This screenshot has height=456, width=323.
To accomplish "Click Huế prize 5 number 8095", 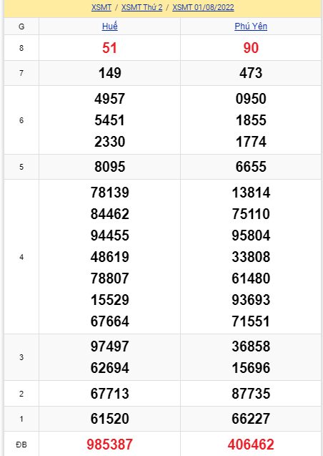I will pos(110,167).
